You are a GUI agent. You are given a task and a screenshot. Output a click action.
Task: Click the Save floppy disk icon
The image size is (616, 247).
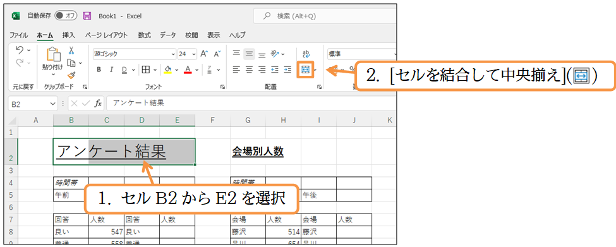(87, 16)
